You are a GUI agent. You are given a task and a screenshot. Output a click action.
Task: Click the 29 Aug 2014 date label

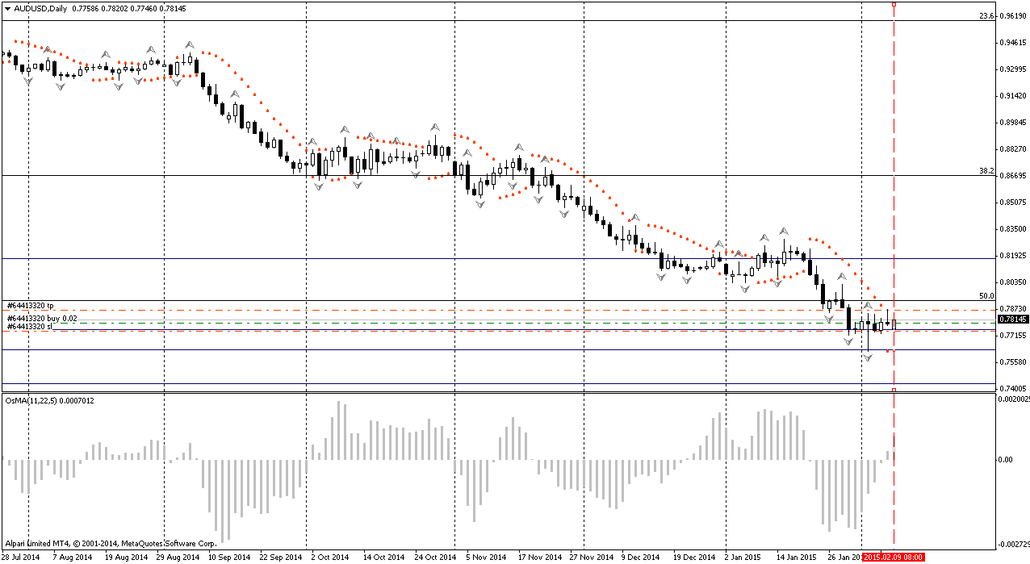pyautogui.click(x=178, y=557)
